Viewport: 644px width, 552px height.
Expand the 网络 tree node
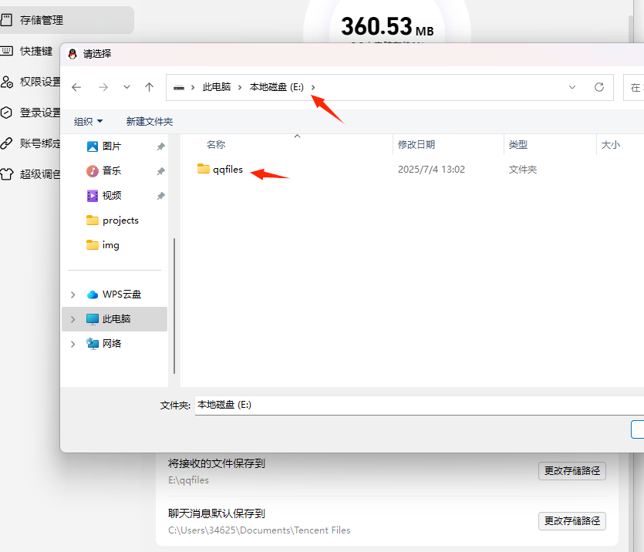tap(73, 344)
